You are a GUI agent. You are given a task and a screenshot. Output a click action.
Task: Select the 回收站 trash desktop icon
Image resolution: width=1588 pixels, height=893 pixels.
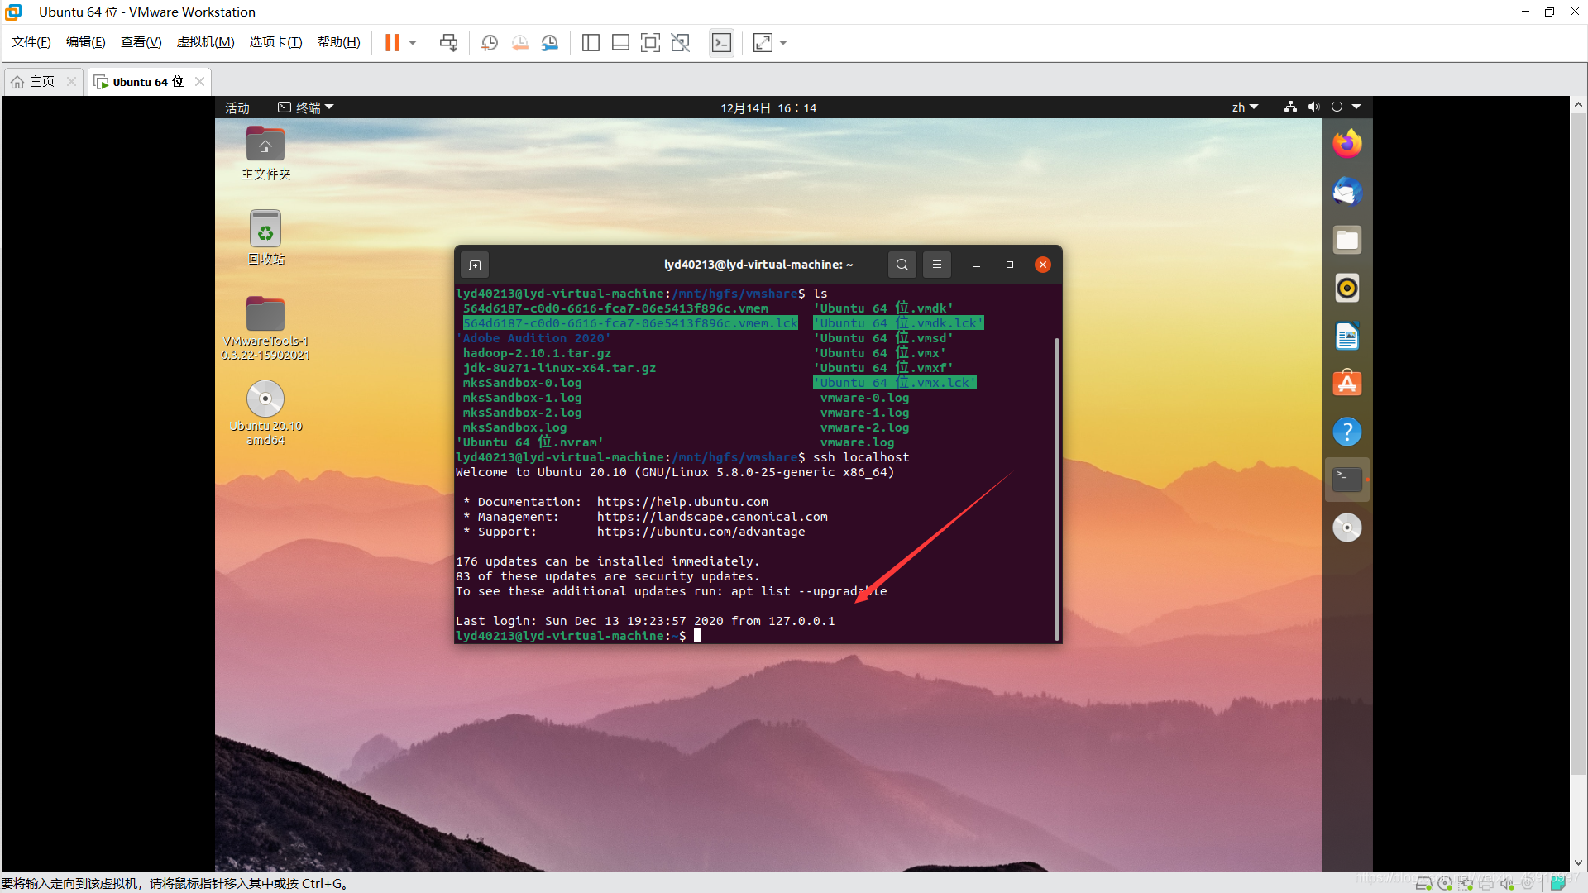click(265, 237)
